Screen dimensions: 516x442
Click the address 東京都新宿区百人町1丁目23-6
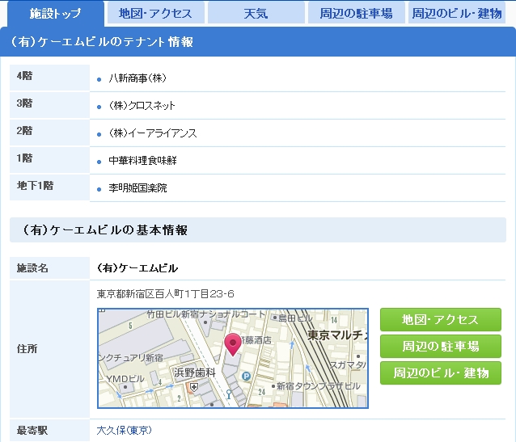tap(166, 293)
